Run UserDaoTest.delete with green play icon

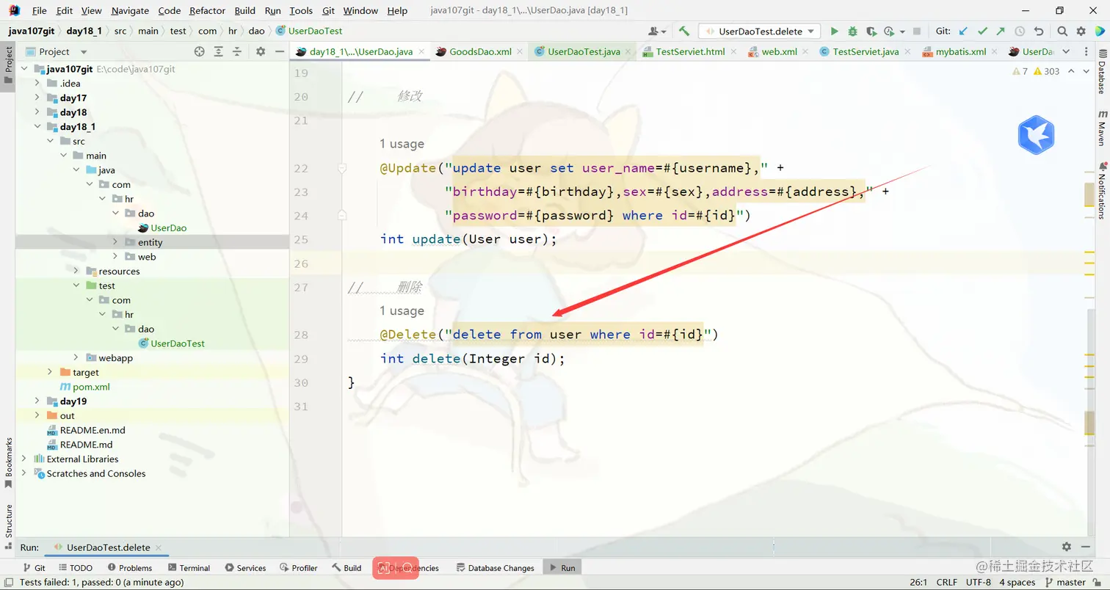pyautogui.click(x=834, y=32)
